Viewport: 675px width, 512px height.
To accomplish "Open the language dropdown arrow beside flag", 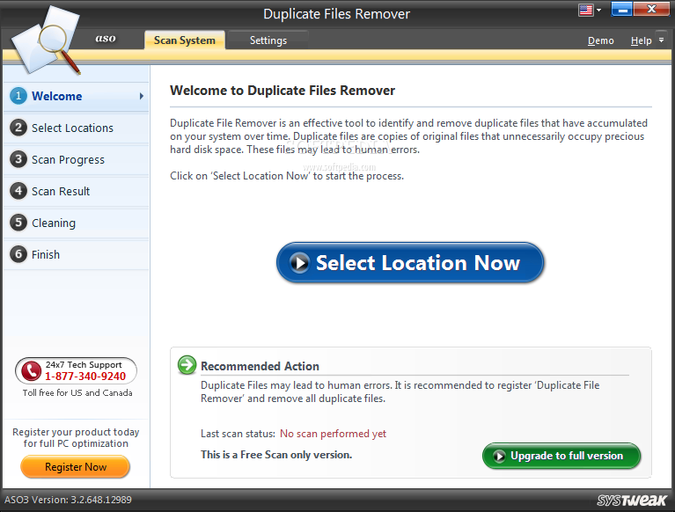I will point(598,10).
